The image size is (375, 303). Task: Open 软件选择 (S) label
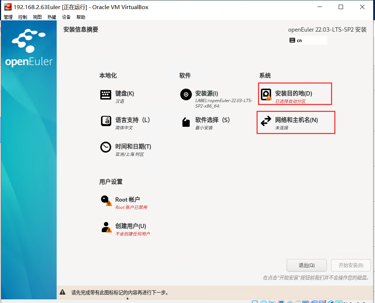pyautogui.click(x=212, y=120)
